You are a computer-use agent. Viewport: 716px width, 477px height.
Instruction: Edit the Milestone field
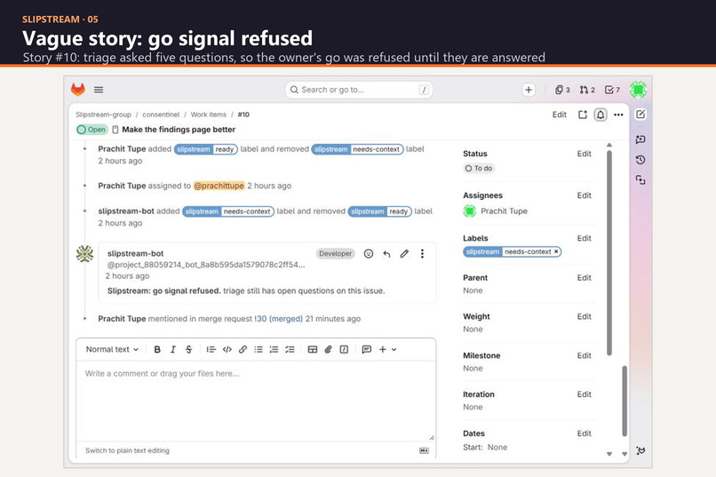click(584, 355)
